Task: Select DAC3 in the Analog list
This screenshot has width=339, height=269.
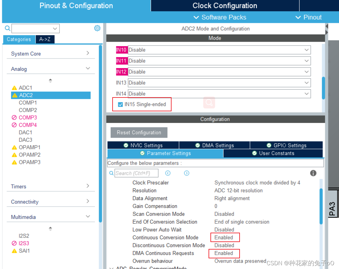Action: coord(25,140)
